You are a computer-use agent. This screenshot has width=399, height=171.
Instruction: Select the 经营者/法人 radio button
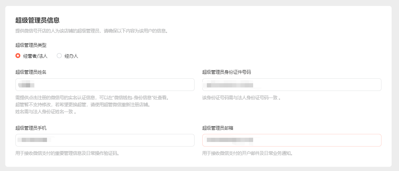tap(18, 56)
